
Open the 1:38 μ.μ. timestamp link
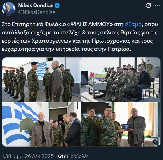pos(11,156)
